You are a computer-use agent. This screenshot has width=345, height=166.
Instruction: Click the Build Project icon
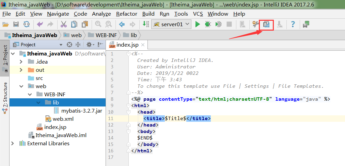tap(146, 24)
